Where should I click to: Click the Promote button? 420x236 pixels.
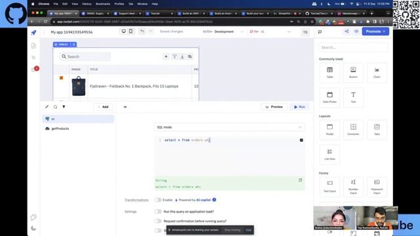pyautogui.click(x=375, y=31)
